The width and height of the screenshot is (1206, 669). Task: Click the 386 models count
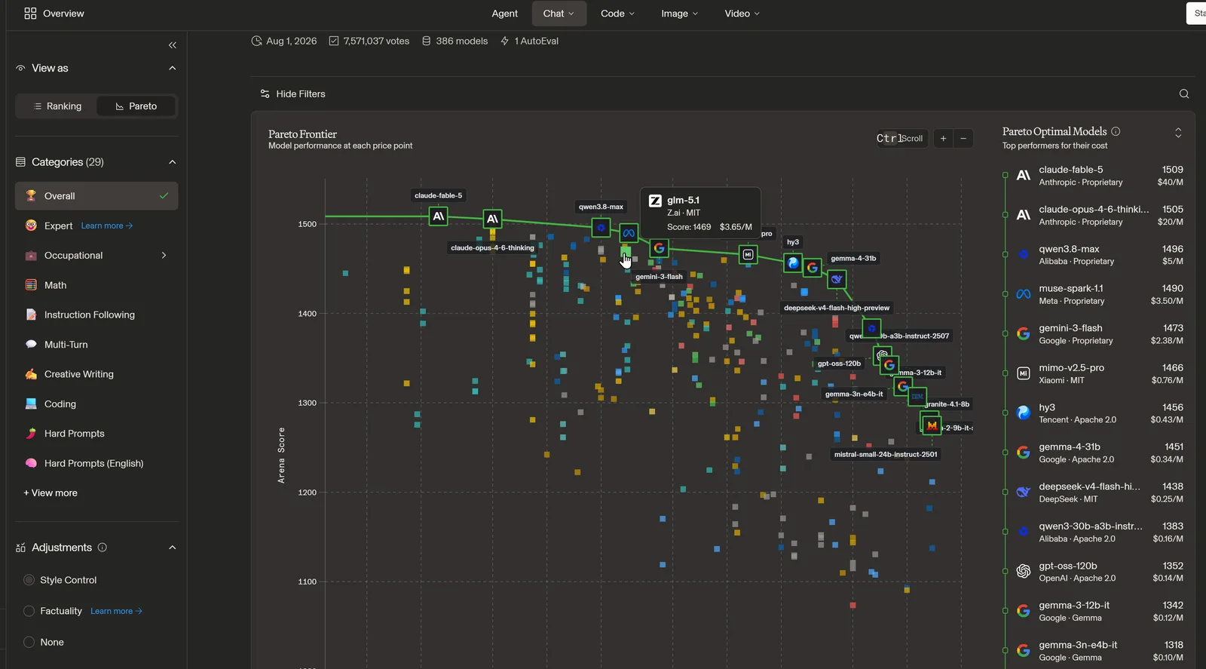pos(455,41)
